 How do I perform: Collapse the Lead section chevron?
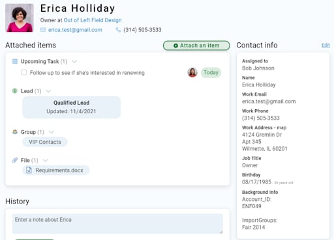(48, 91)
